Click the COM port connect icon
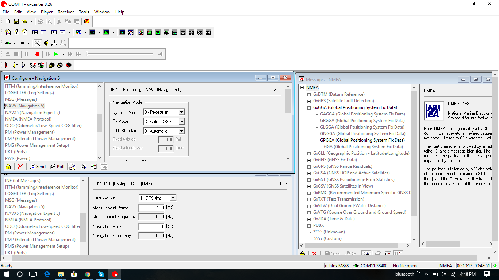This screenshot has width=499, height=280. pyautogui.click(x=8, y=43)
